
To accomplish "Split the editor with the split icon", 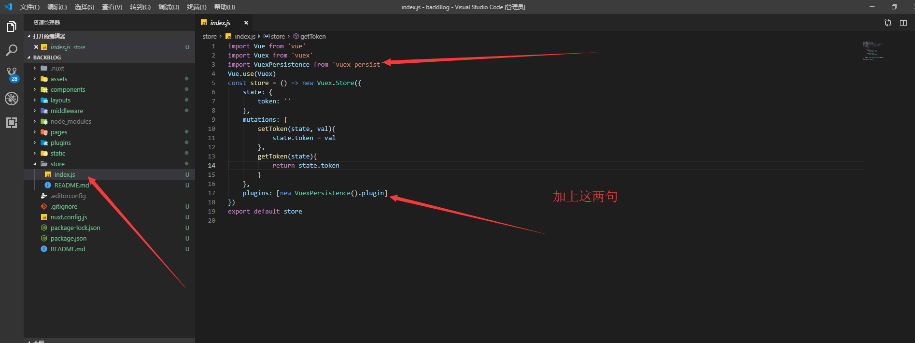I will point(903,23).
